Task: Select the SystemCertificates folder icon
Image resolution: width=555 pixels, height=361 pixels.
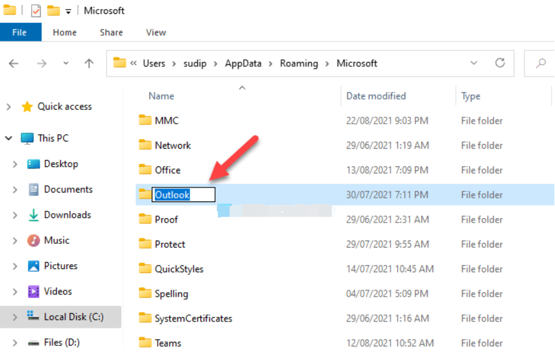Action: 145,318
